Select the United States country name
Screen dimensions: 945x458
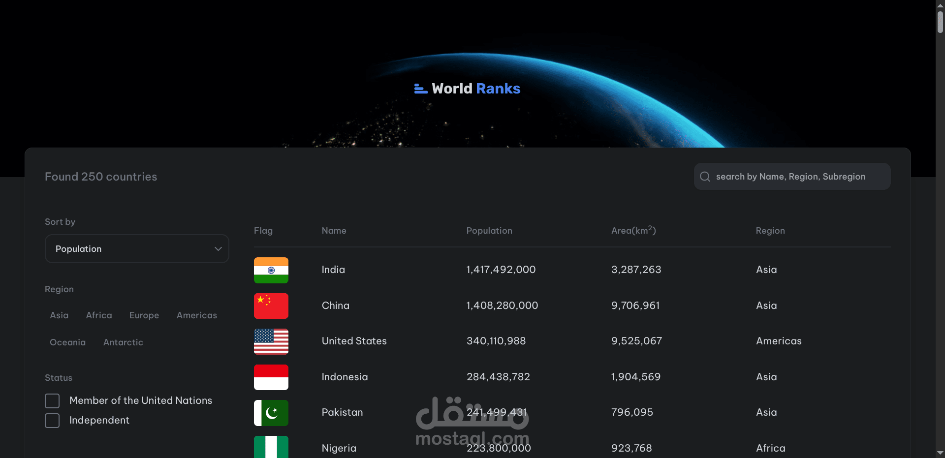[x=354, y=341]
